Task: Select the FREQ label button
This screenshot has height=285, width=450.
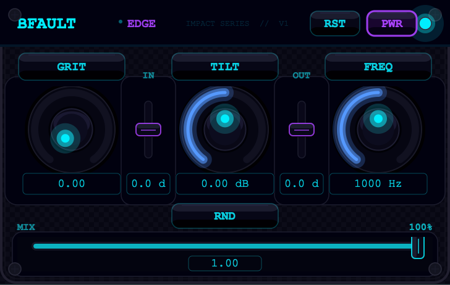Action: coord(378,67)
